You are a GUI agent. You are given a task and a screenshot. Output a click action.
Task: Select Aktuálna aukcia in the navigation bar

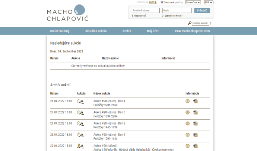pos(96,31)
